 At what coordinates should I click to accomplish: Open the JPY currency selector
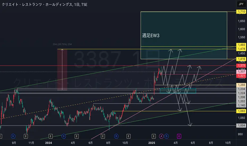coord(241,4)
